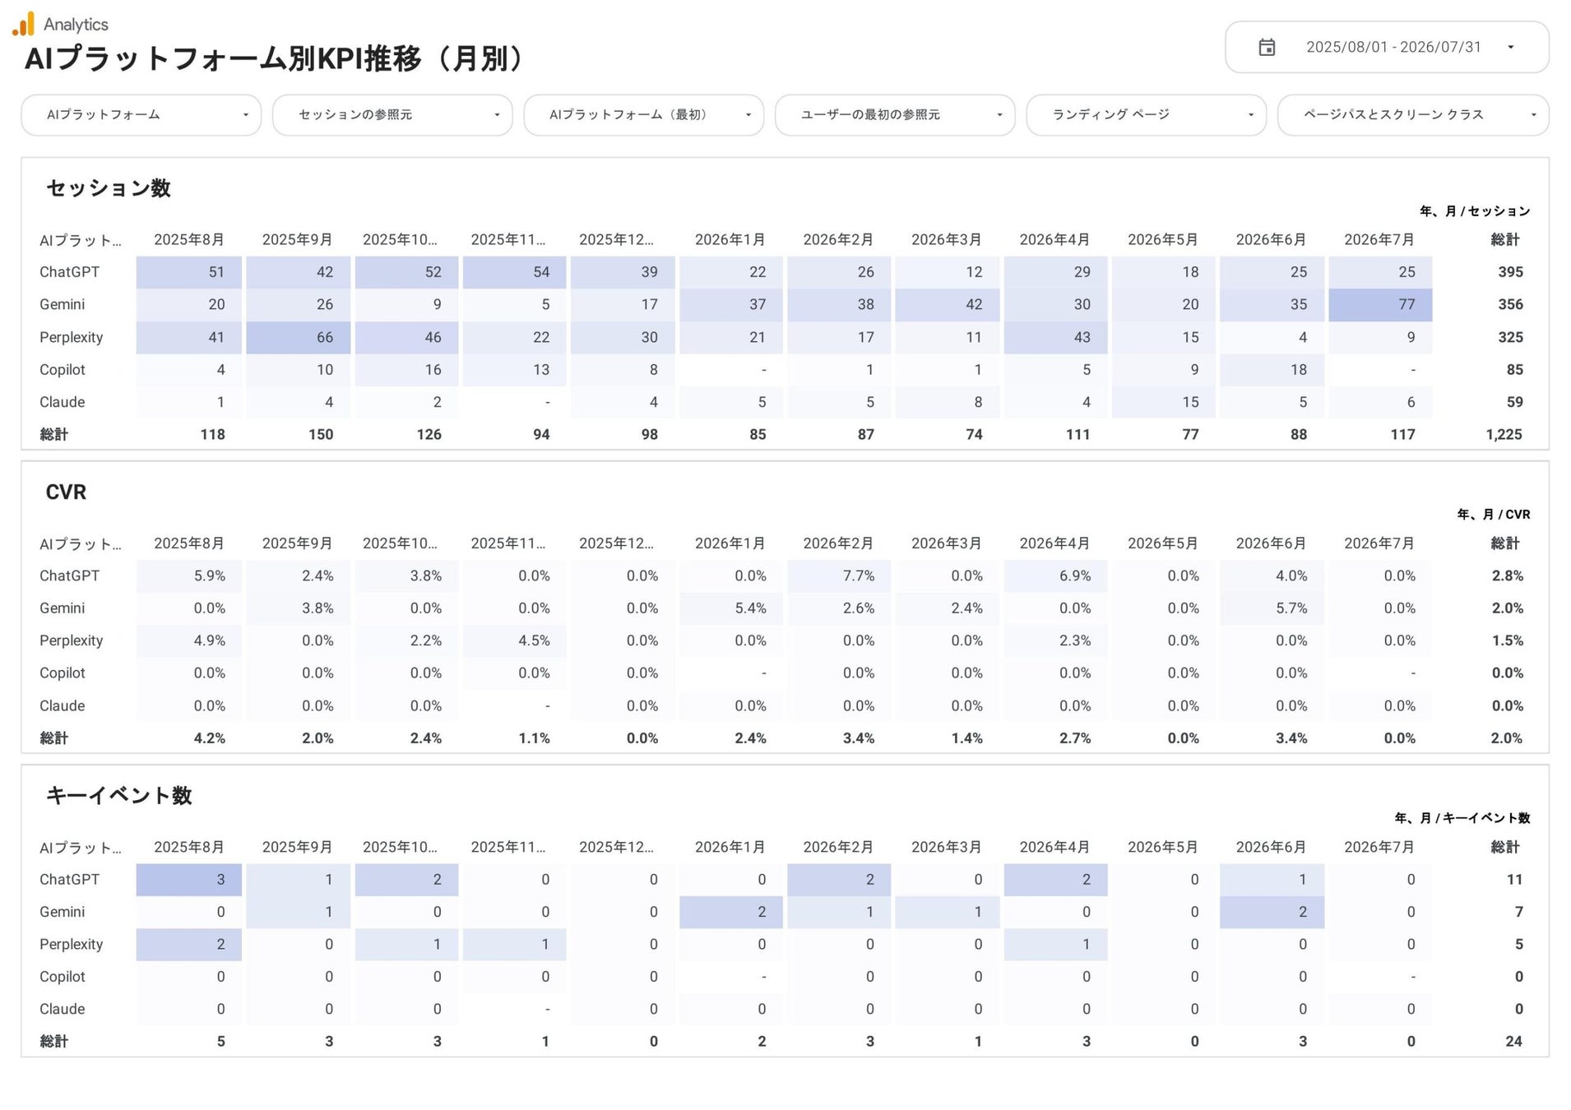
Task: Click Gemini's 77 sessions cell for July 2026
Action: click(1380, 305)
